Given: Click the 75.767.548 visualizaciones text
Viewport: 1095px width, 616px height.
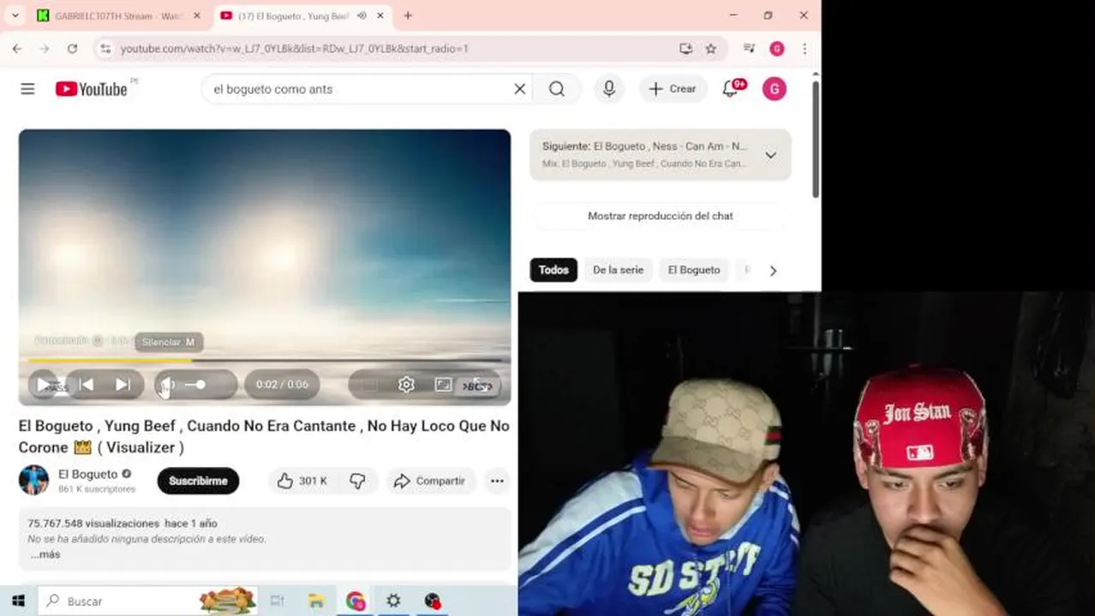Looking at the screenshot, I should point(93,523).
